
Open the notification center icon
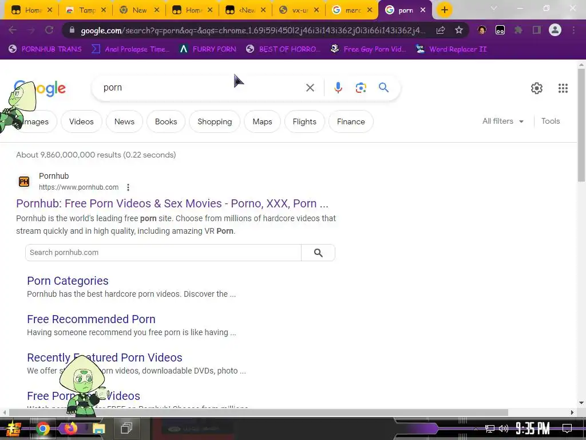(567, 429)
